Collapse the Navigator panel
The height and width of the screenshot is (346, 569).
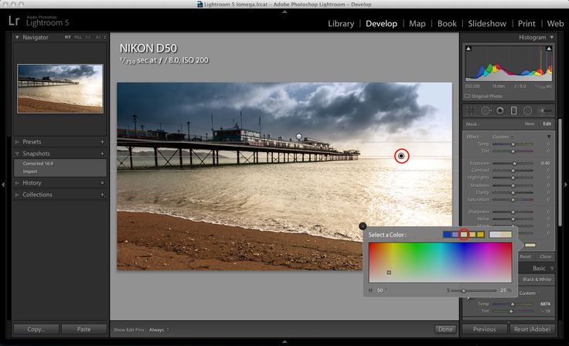[x=17, y=37]
